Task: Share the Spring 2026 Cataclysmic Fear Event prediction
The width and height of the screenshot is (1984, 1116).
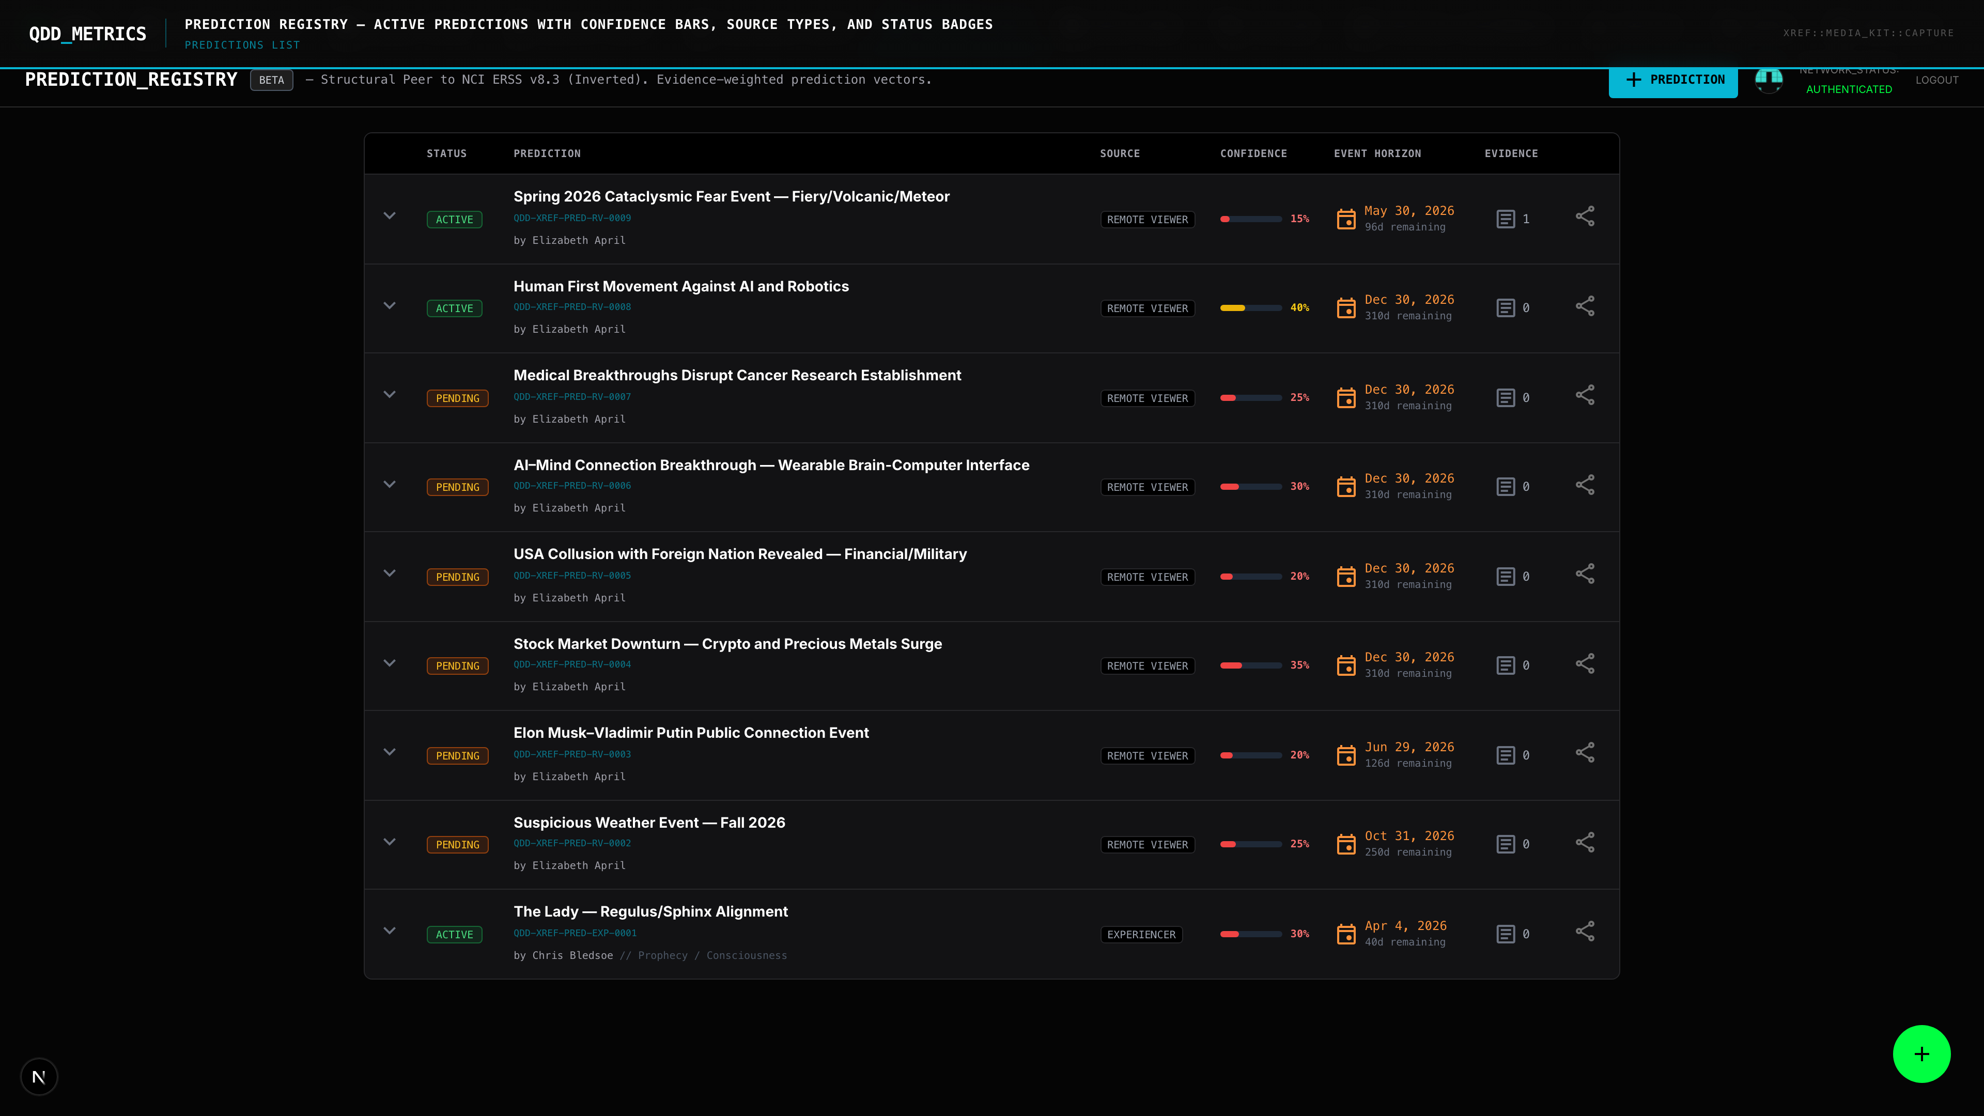Action: click(1584, 216)
